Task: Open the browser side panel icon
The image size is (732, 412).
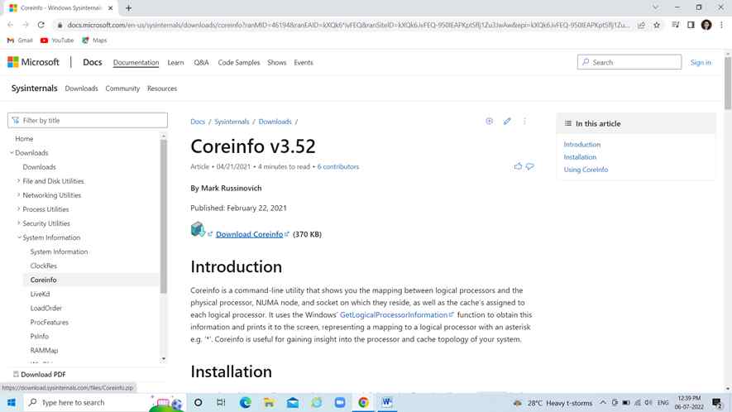Action: click(x=691, y=25)
